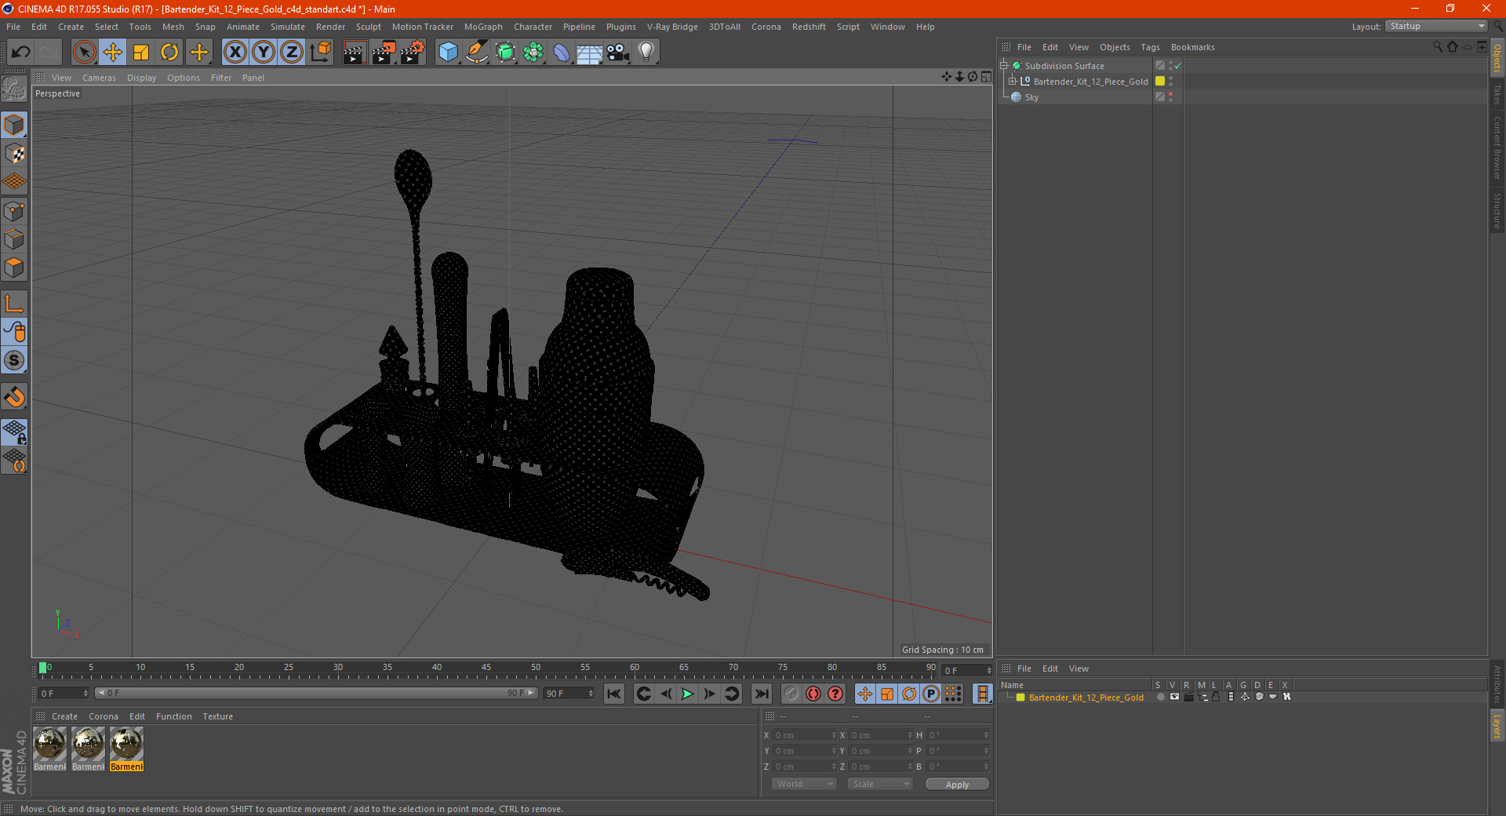Click frame 45 on timeline ruler
The width and height of the screenshot is (1506, 816).
pyautogui.click(x=486, y=668)
